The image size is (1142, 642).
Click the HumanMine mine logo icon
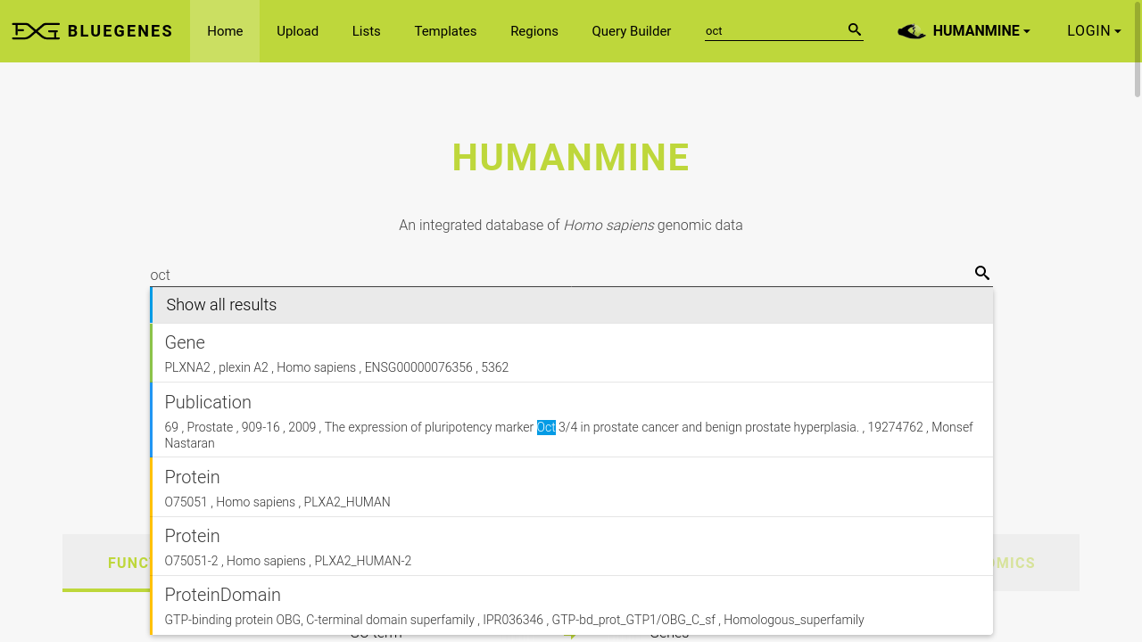[911, 31]
